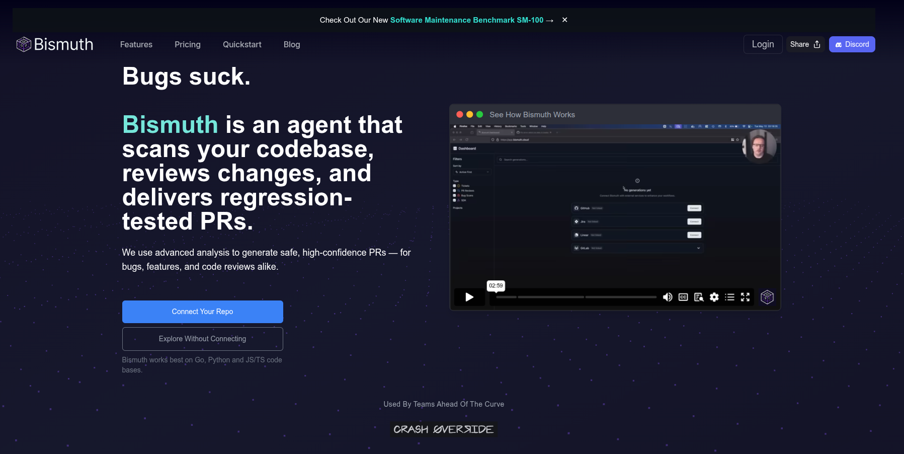This screenshot has width=904, height=454.
Task: Click the green dot in the video title bar
Action: pos(480,114)
